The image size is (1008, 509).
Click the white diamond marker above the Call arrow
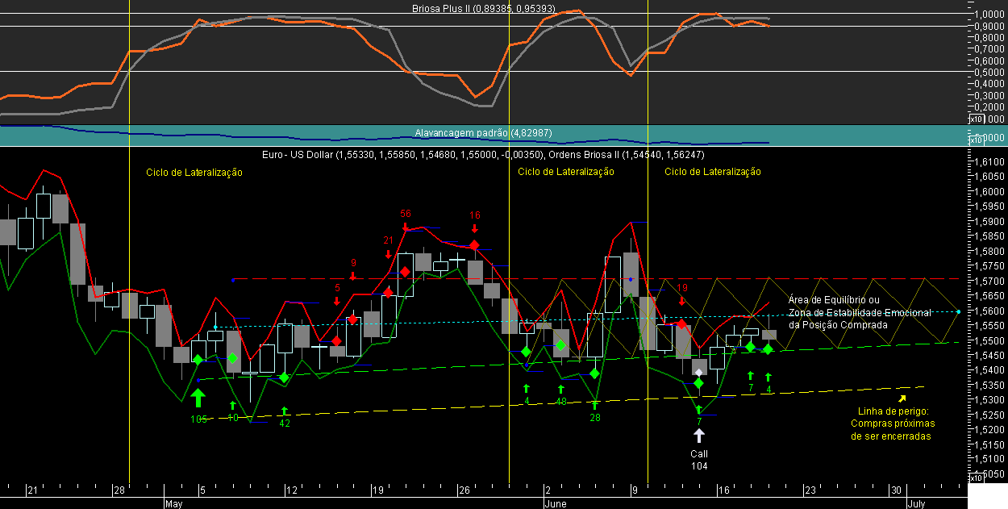699,372
